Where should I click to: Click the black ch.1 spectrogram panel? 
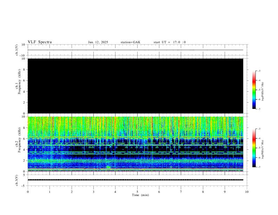point(135,86)
